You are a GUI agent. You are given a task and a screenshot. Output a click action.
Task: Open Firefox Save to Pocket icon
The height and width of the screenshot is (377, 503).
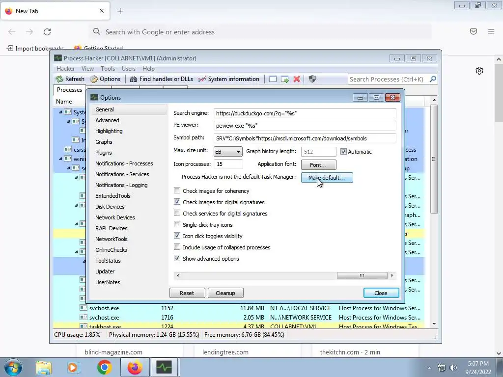tap(473, 31)
